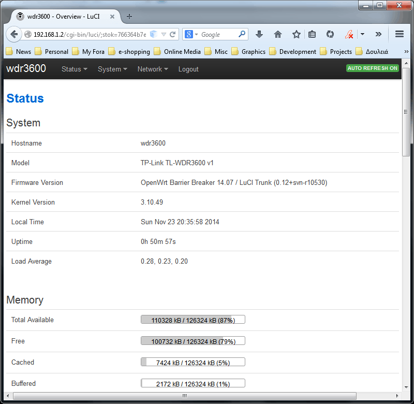
Task: Click the kernel version 3.10.49
Action: [x=152, y=202]
